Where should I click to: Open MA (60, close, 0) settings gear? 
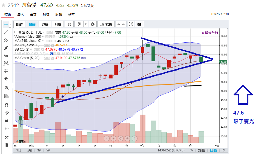coord(49,45)
